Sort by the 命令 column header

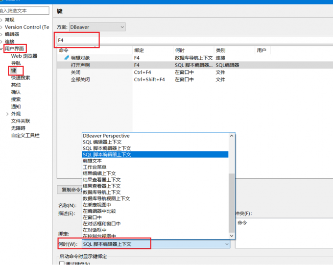click(x=95, y=50)
